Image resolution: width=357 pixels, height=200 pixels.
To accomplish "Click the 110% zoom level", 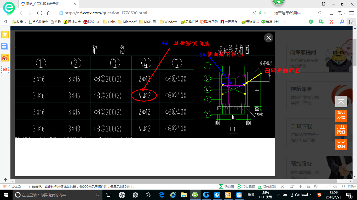I will point(351,186).
